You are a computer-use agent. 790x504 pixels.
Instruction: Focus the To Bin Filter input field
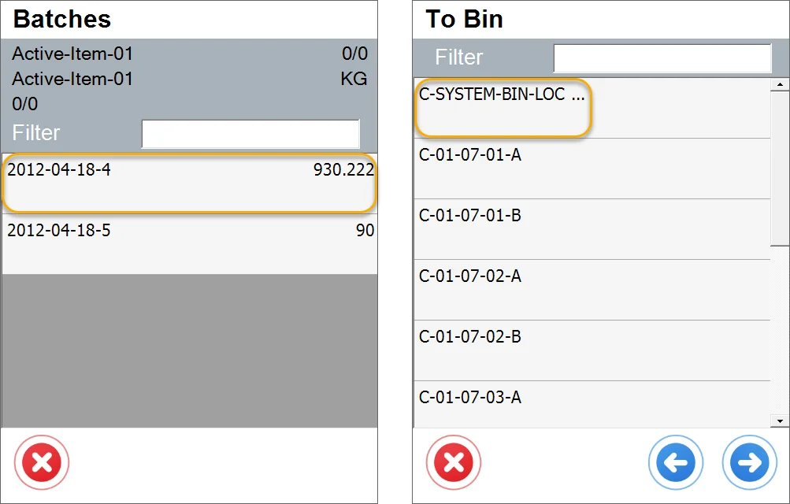(662, 57)
